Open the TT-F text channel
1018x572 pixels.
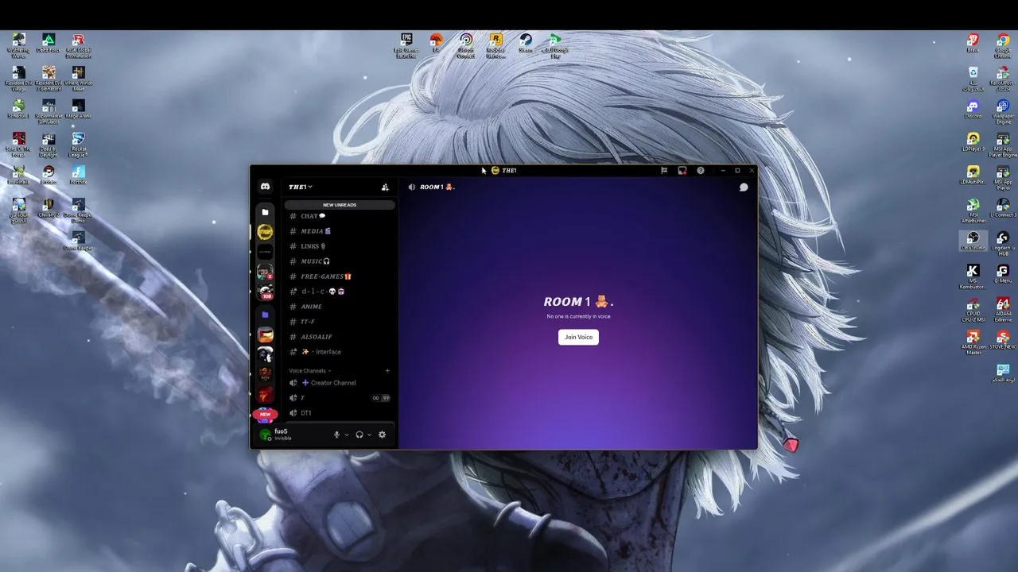pyautogui.click(x=340, y=322)
